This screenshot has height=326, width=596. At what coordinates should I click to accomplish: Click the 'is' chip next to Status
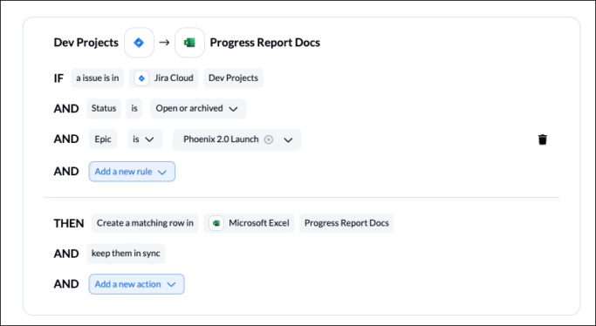click(134, 109)
